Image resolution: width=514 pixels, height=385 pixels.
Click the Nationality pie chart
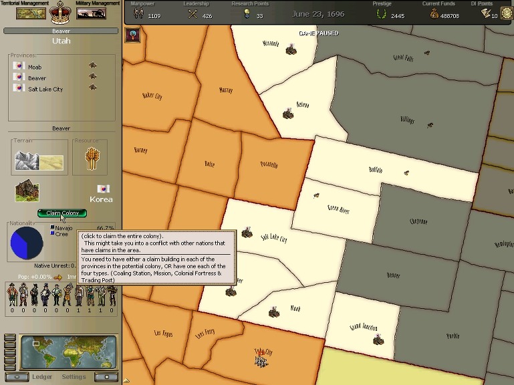pos(27,243)
